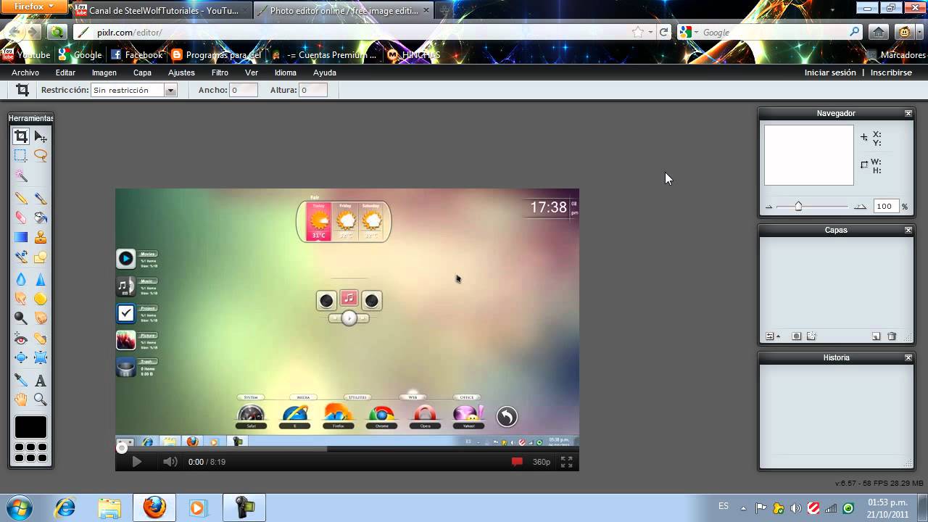Select the Color Replace tool
Viewport: 928px width, 522px height.
[21, 257]
